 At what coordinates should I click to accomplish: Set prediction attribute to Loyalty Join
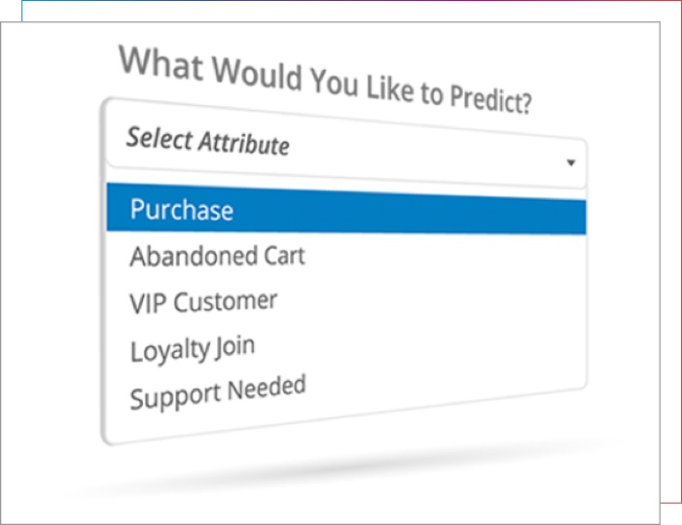(193, 347)
